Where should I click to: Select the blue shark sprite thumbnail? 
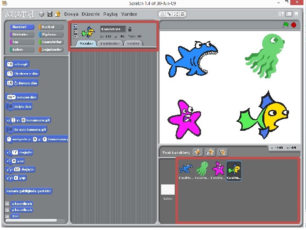(186, 170)
